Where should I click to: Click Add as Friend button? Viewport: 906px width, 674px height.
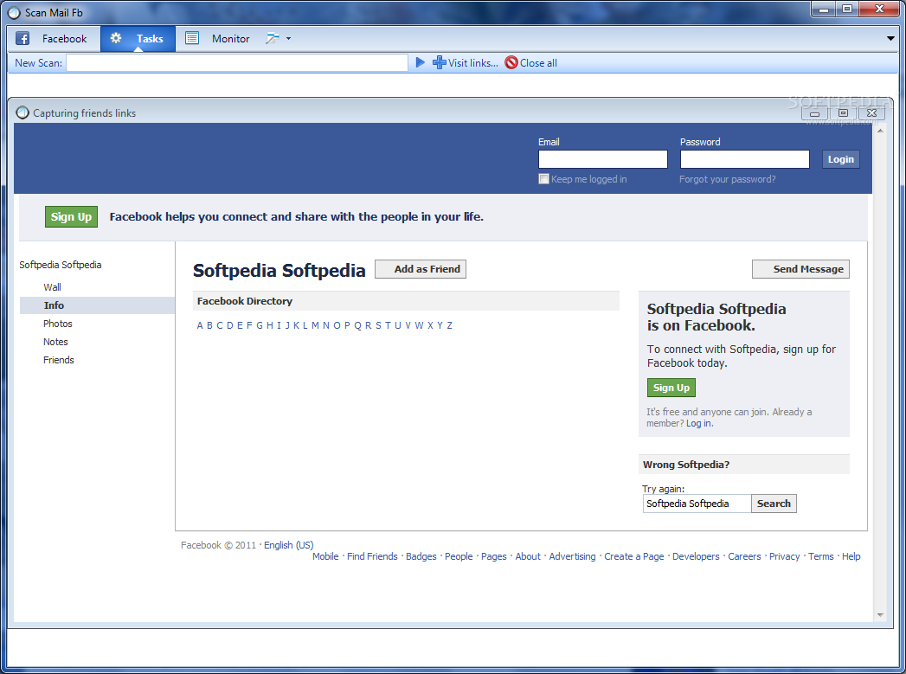[421, 269]
